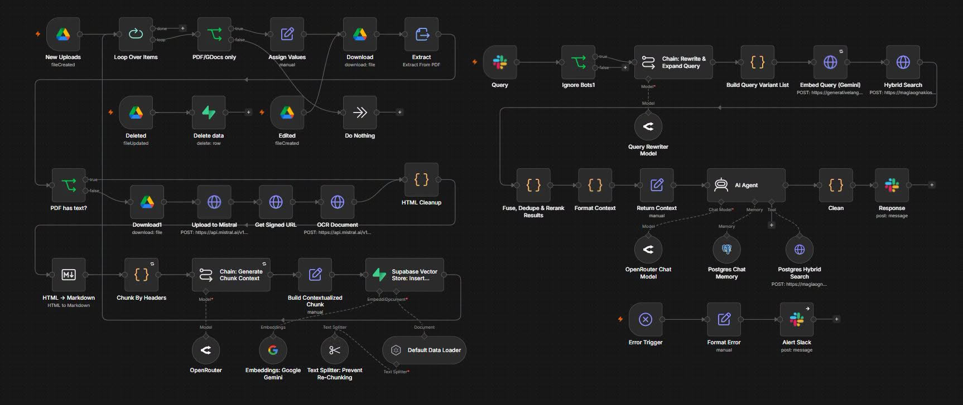Select the Extract From PDF node
This screenshot has height=405, width=963.
pyautogui.click(x=421, y=35)
